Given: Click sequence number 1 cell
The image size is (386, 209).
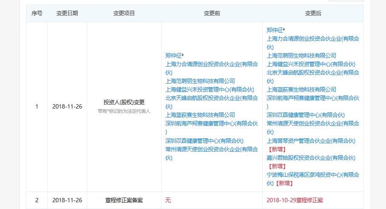Looking at the screenshot, I should (x=37, y=106).
